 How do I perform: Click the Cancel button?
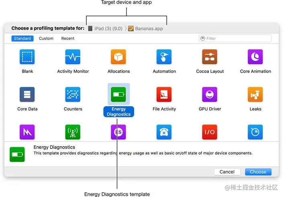pos(227,172)
